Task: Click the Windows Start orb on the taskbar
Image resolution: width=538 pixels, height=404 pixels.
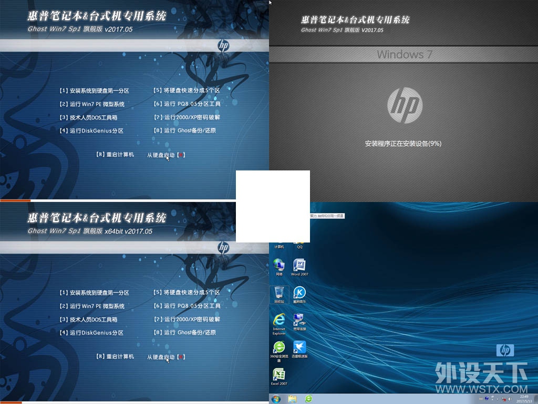Action: [276, 399]
